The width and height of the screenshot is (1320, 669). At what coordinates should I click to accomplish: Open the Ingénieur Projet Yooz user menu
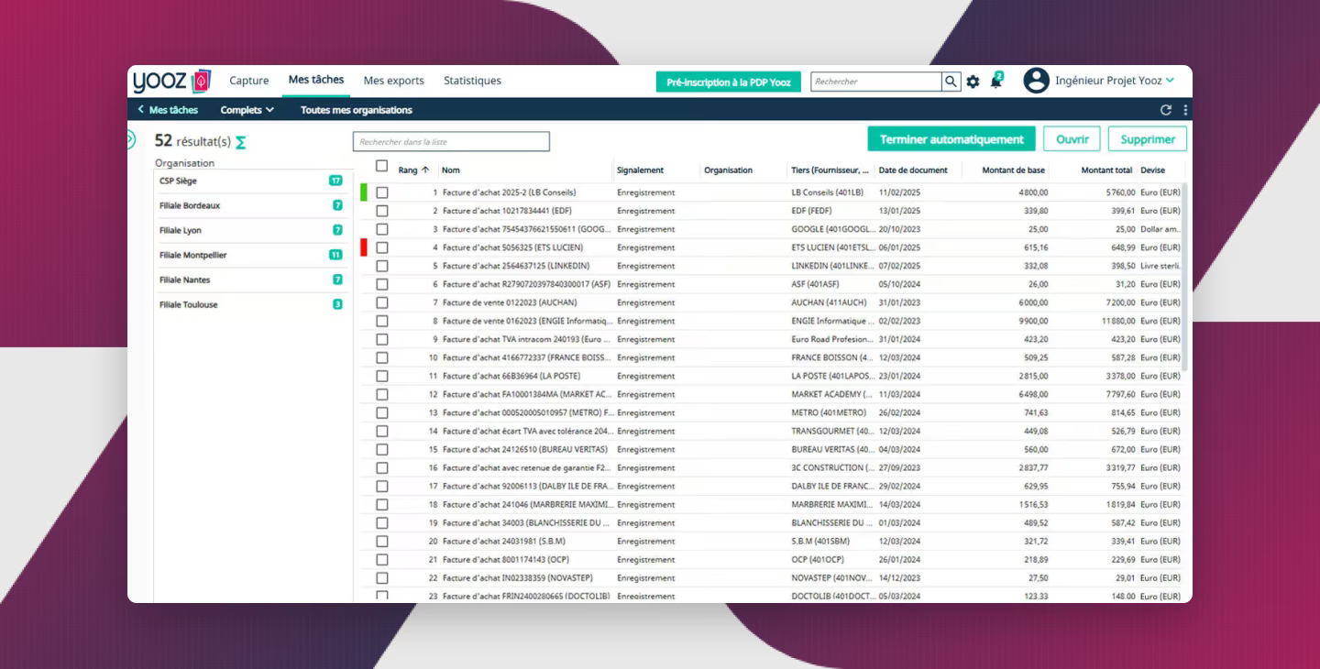1115,81
